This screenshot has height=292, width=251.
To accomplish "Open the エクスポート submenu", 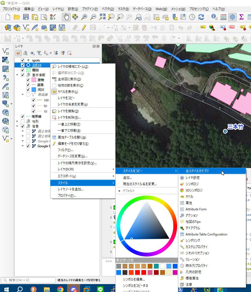I will point(83,176).
